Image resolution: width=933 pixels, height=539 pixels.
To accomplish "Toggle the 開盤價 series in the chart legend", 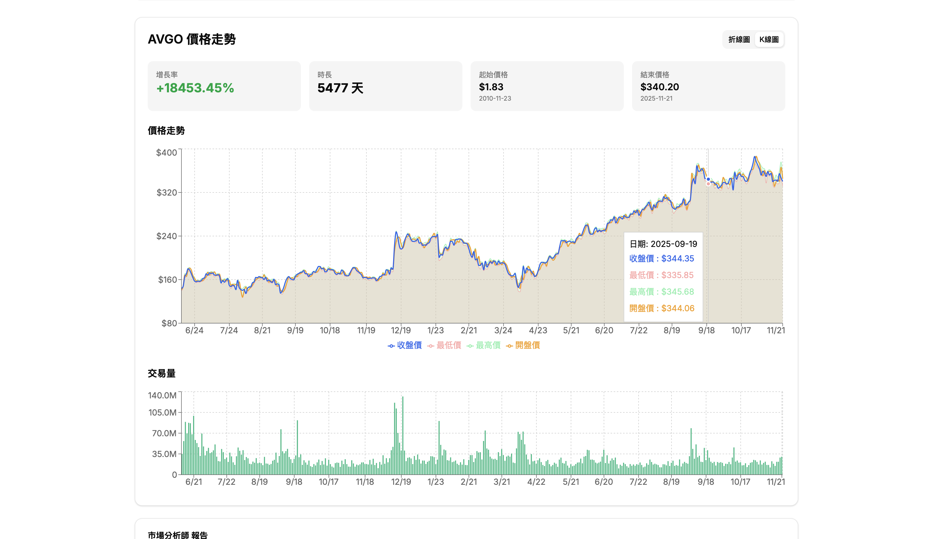I will tap(523, 345).
